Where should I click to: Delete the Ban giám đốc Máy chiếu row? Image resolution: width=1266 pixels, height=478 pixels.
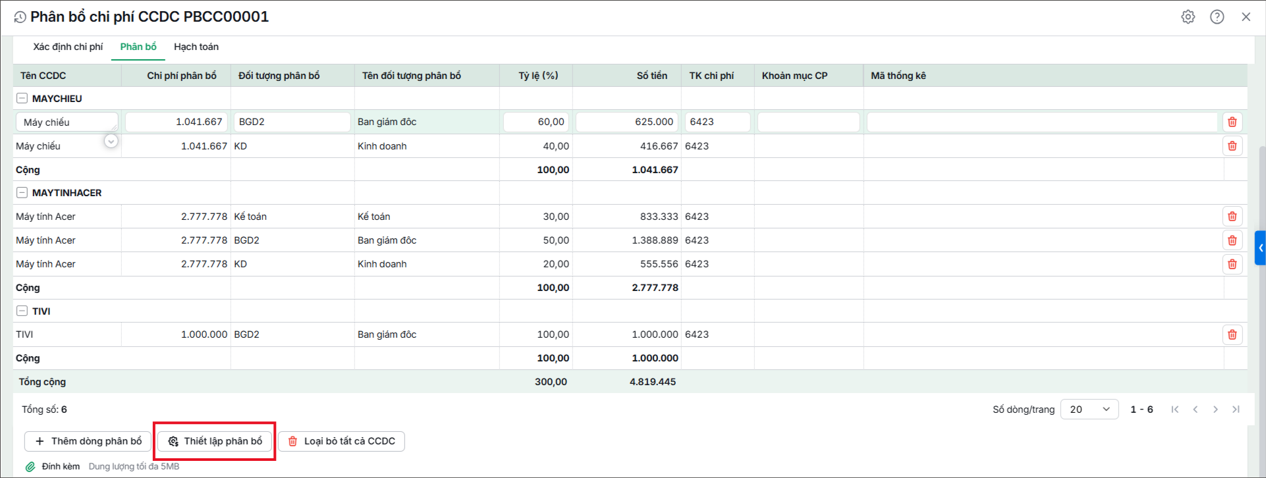[x=1232, y=122]
